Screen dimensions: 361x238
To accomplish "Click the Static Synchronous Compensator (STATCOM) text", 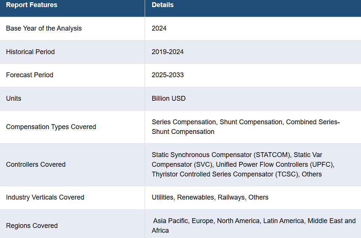I will (x=220, y=155).
